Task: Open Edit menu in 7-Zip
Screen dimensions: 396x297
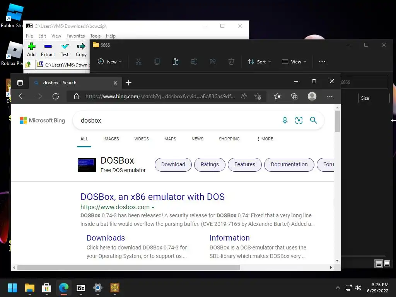Action: pos(42,36)
